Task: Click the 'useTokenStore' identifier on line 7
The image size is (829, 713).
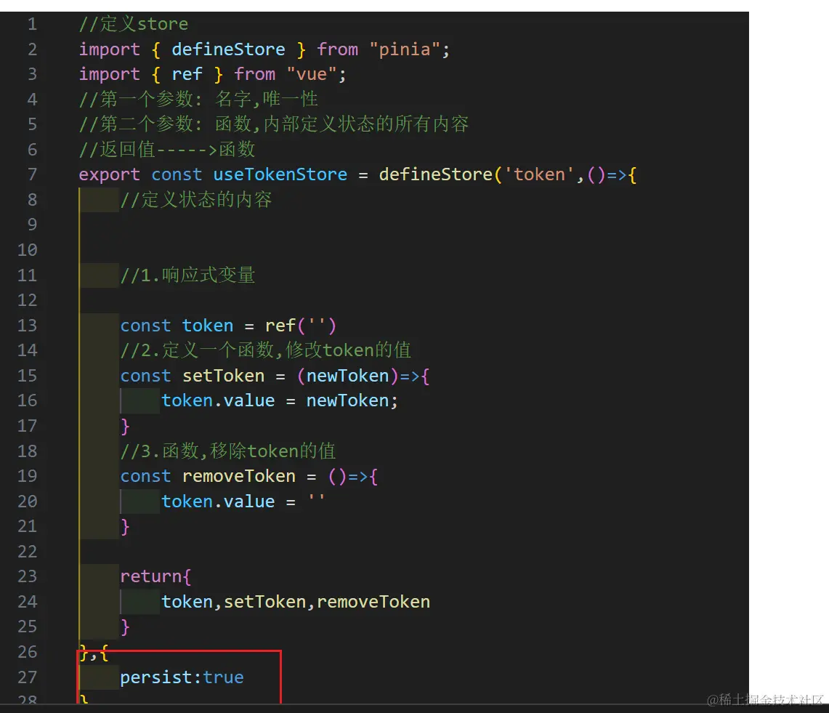Action: (280, 174)
